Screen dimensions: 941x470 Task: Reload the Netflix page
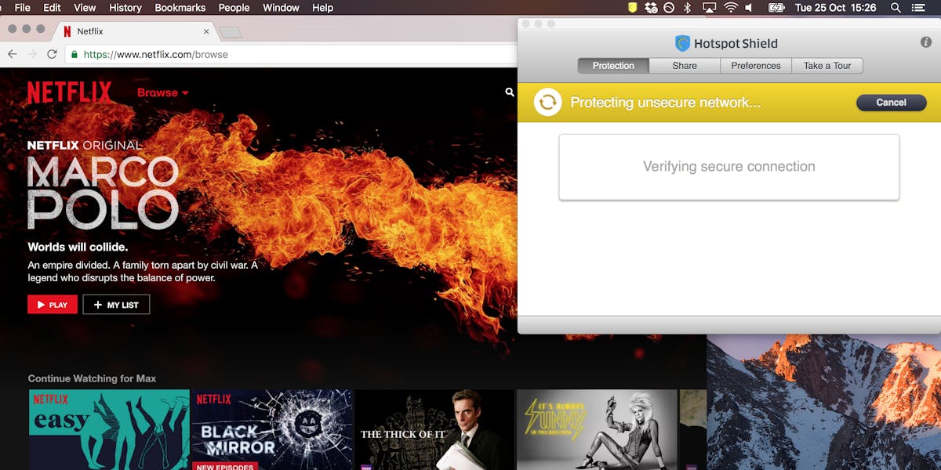tap(52, 54)
